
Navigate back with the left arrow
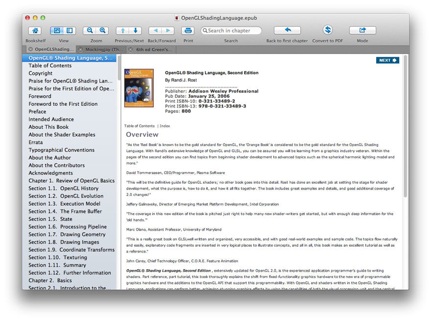(x=155, y=30)
